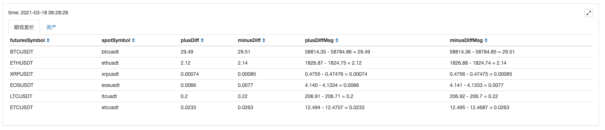The height and width of the screenshot is (130, 605).
Task: Select the ETHUSDT futures symbol cell
Action: pos(22,63)
